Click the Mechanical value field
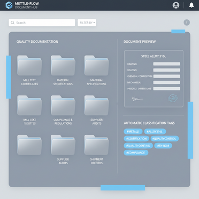 [x=167, y=82]
